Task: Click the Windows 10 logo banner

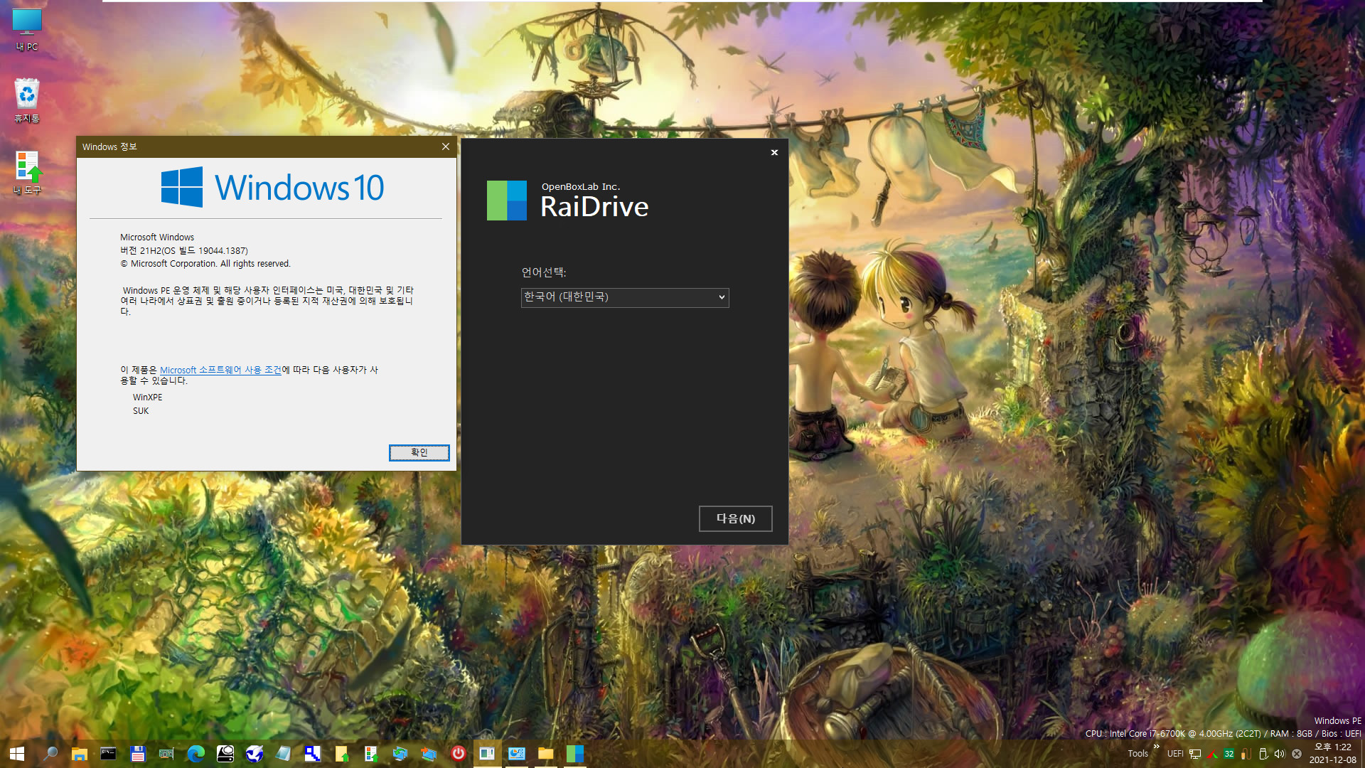Action: [x=272, y=187]
